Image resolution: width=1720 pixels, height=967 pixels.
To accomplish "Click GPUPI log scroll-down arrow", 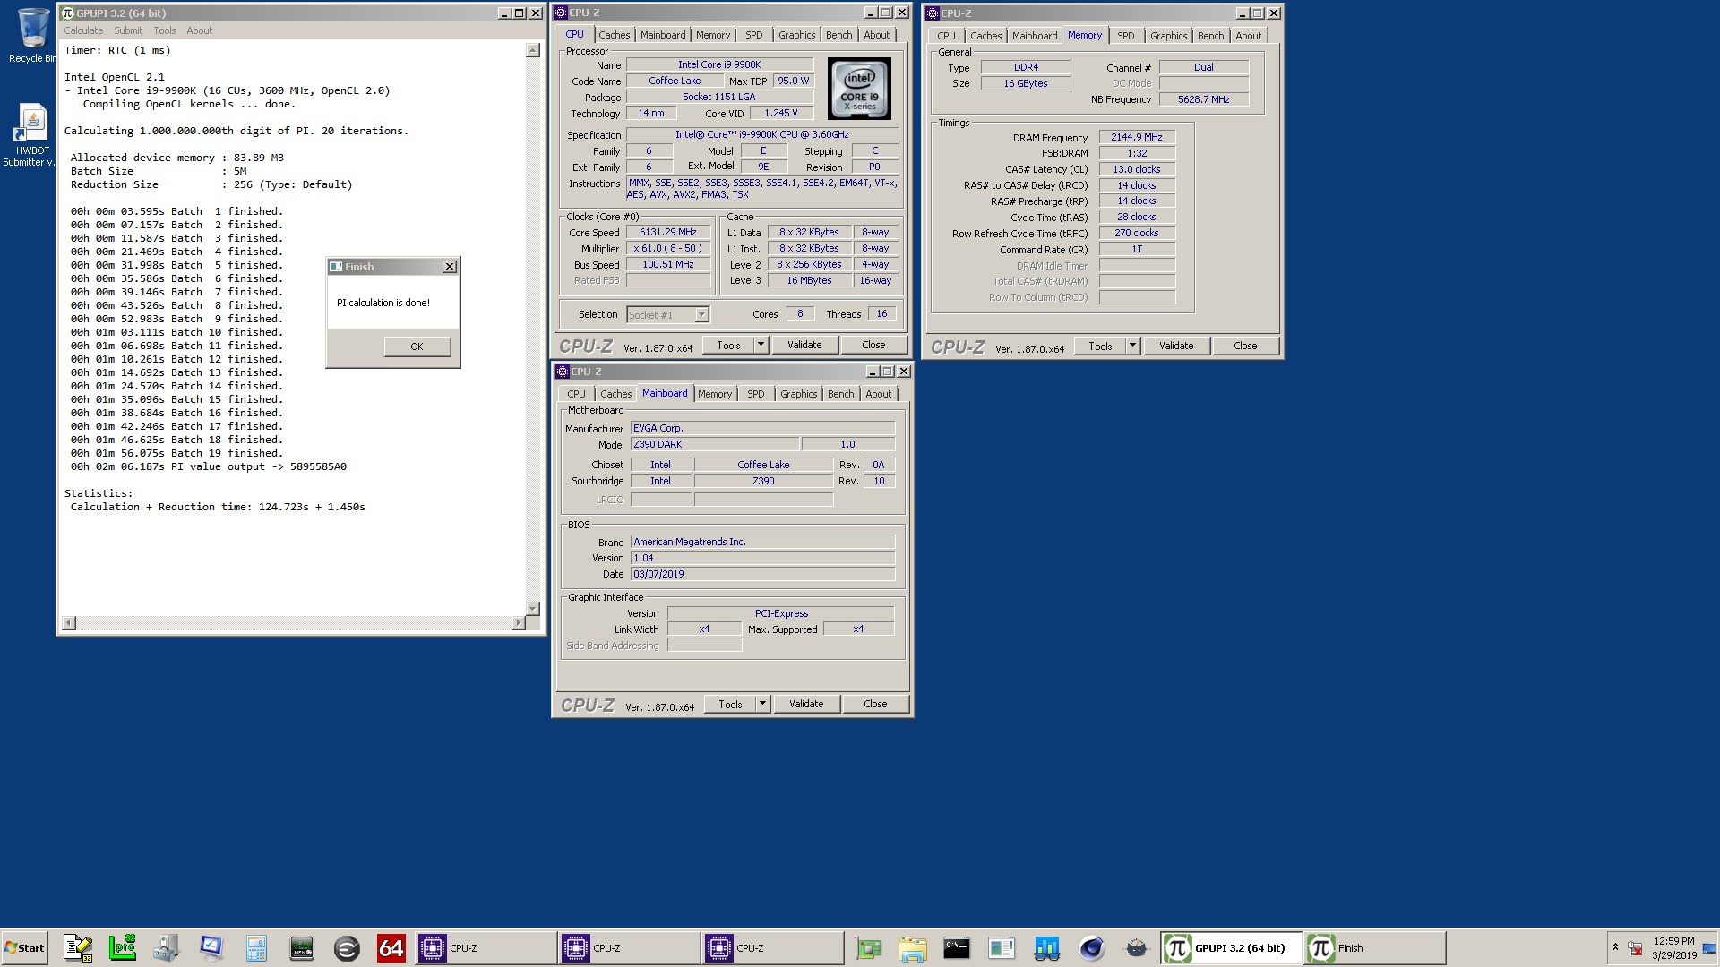I will [533, 608].
